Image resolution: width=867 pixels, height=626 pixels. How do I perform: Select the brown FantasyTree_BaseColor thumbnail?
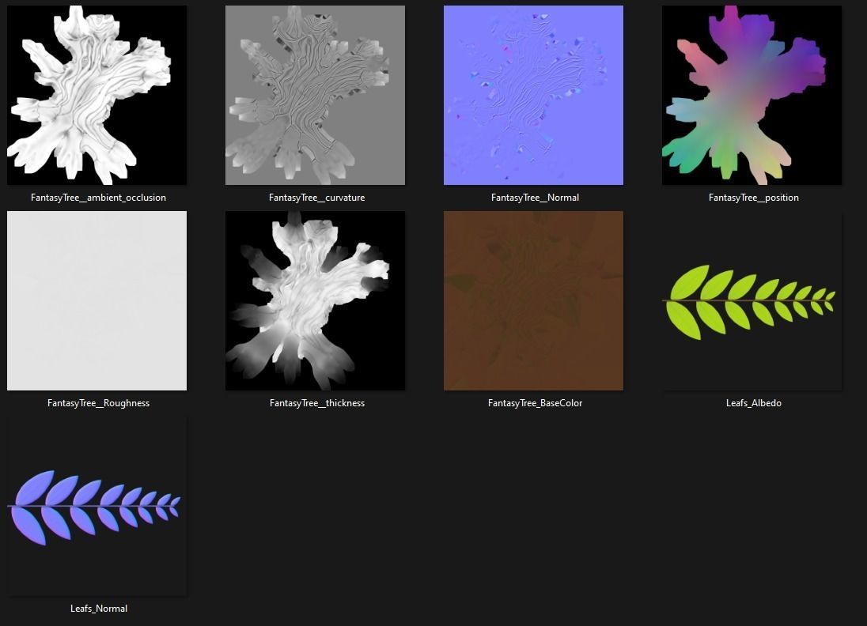(533, 300)
